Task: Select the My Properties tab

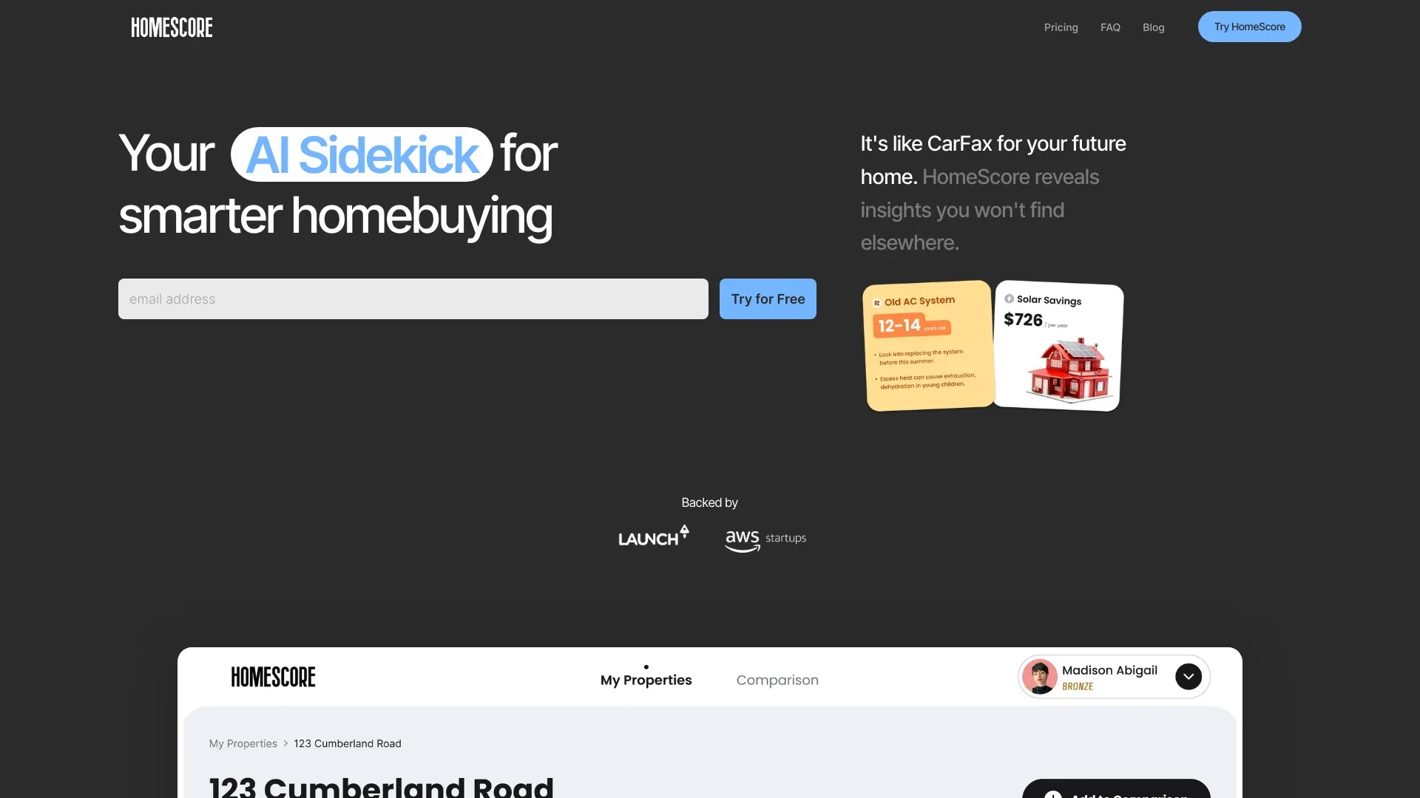Action: click(646, 679)
